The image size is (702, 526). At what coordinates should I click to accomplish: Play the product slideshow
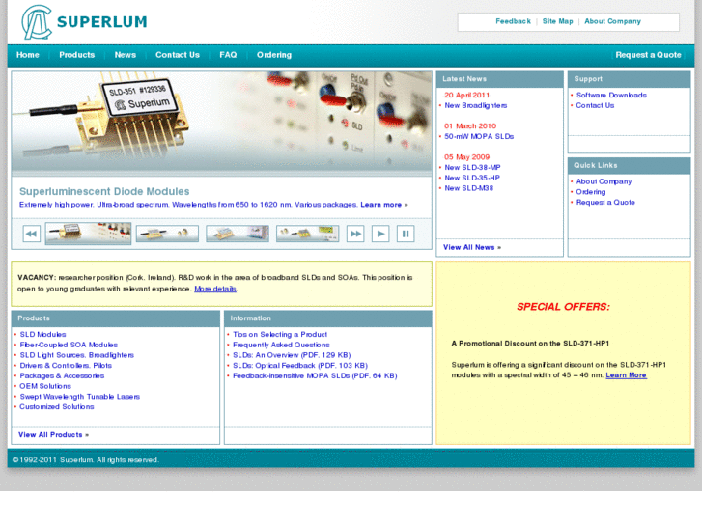tap(380, 234)
